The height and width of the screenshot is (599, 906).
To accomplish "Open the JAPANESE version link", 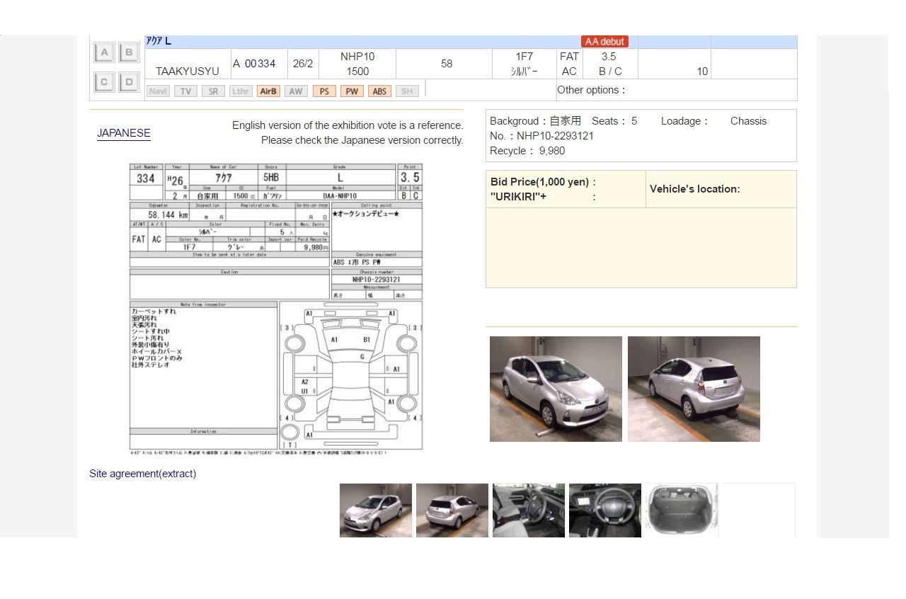I will [x=124, y=133].
